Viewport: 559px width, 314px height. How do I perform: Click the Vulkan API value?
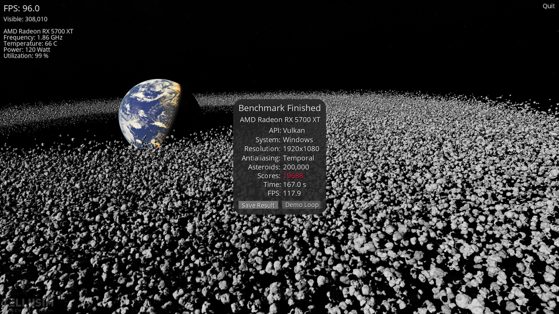(x=294, y=130)
